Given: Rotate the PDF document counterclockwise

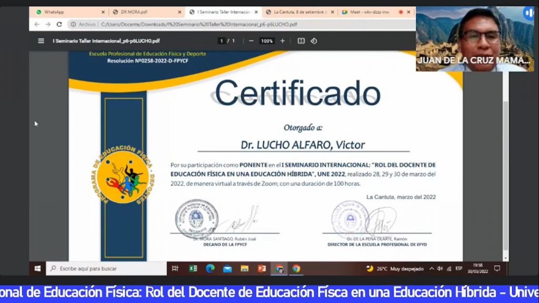Looking at the screenshot, I should pyautogui.click(x=314, y=41).
